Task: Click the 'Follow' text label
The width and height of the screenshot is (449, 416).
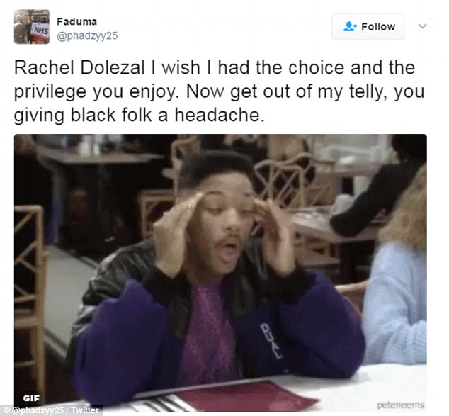Action: tap(378, 27)
